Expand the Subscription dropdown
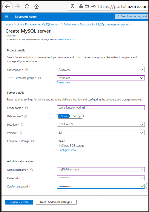149x212 pixels. (101, 70)
